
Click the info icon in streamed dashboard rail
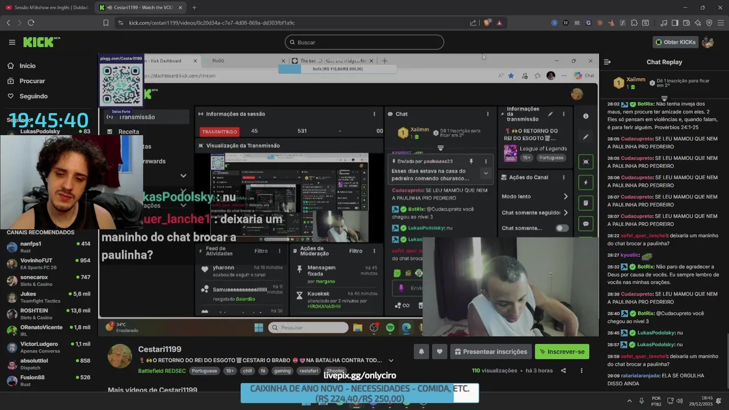[x=585, y=116]
